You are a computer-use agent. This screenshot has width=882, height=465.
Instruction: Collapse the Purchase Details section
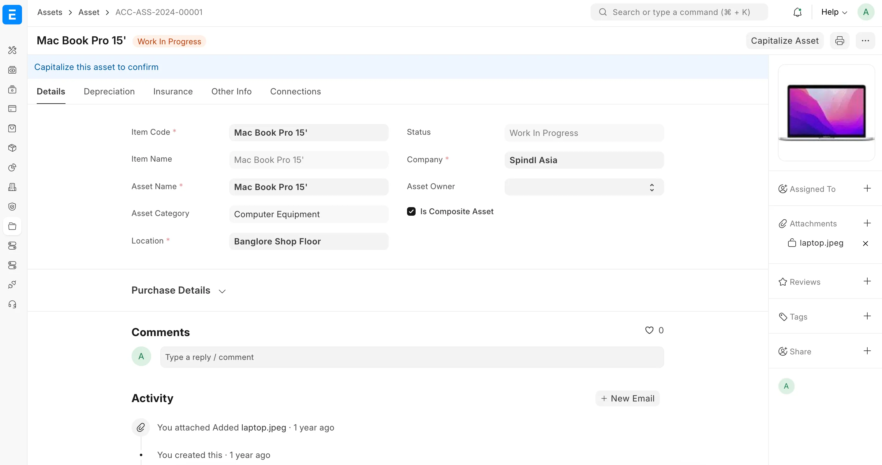(x=222, y=291)
